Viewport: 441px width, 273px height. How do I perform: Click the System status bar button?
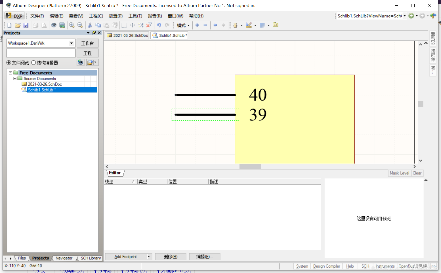[x=302, y=266]
